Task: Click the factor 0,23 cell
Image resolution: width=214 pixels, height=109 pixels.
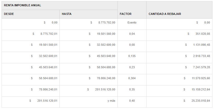Action: click(132, 69)
